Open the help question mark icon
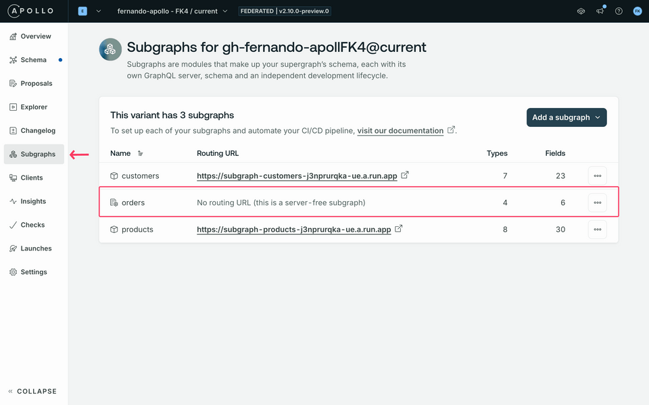This screenshot has height=405, width=649. (619, 11)
